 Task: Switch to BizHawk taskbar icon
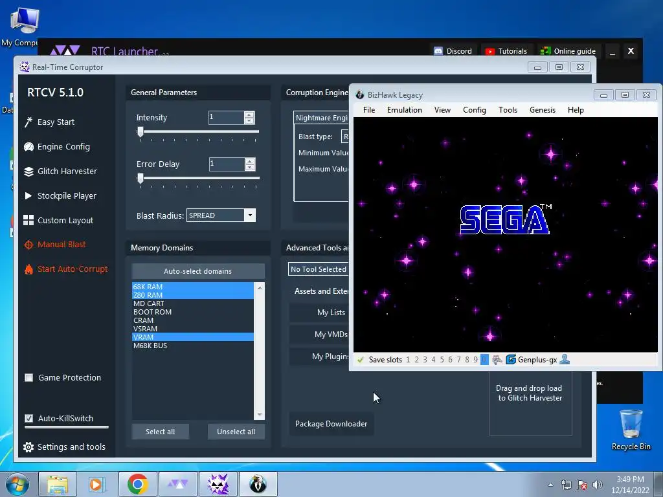(258, 484)
